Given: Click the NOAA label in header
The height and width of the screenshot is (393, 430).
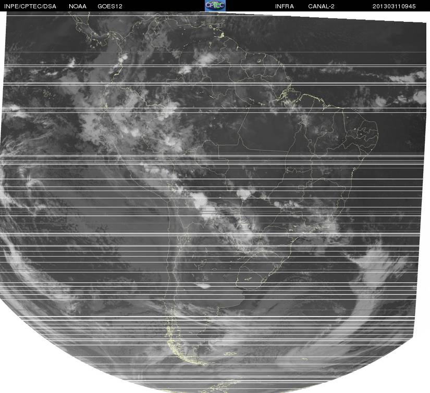Looking at the screenshot, I should tap(78, 6).
